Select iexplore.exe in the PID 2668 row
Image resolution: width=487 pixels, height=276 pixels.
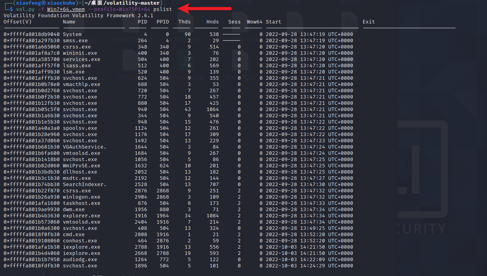(82, 253)
